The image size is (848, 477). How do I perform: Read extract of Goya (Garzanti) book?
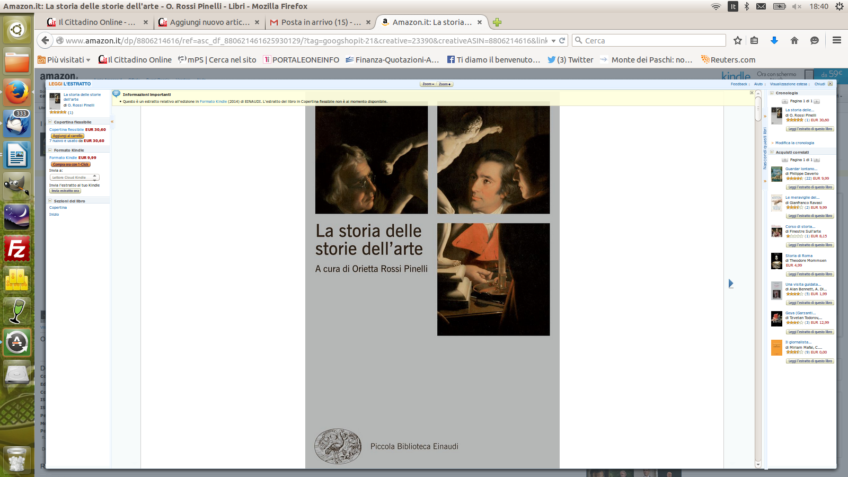pos(810,332)
